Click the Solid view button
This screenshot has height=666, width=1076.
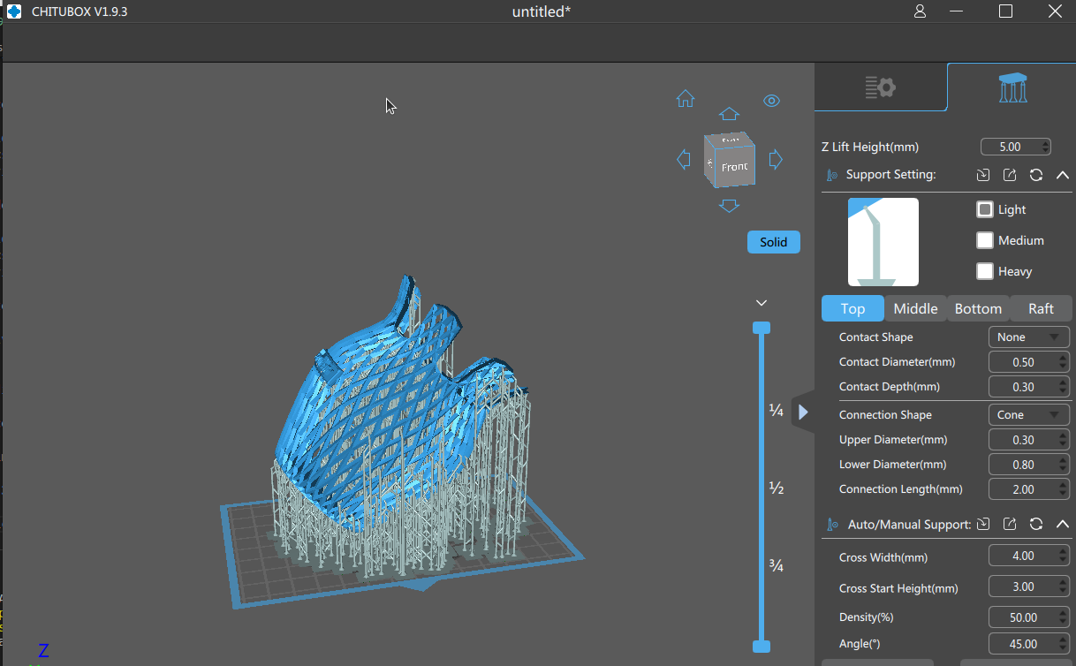(x=774, y=242)
